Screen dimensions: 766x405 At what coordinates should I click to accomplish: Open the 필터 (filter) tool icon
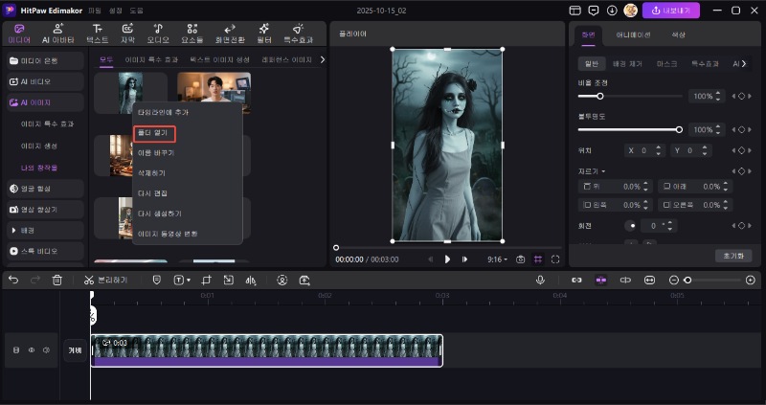coord(265,29)
